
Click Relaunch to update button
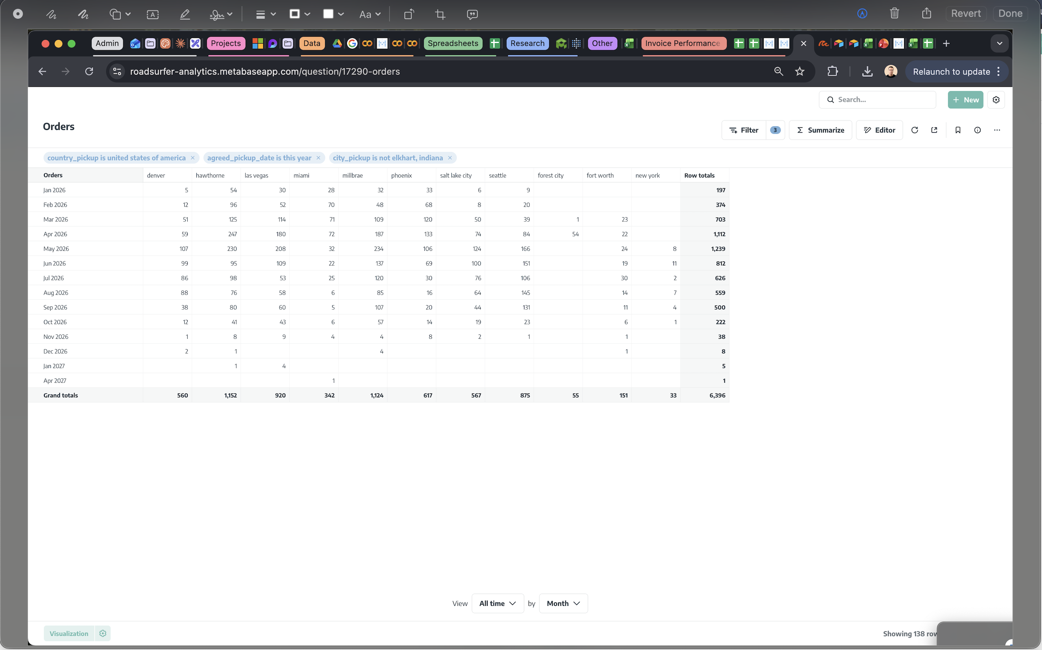(957, 72)
